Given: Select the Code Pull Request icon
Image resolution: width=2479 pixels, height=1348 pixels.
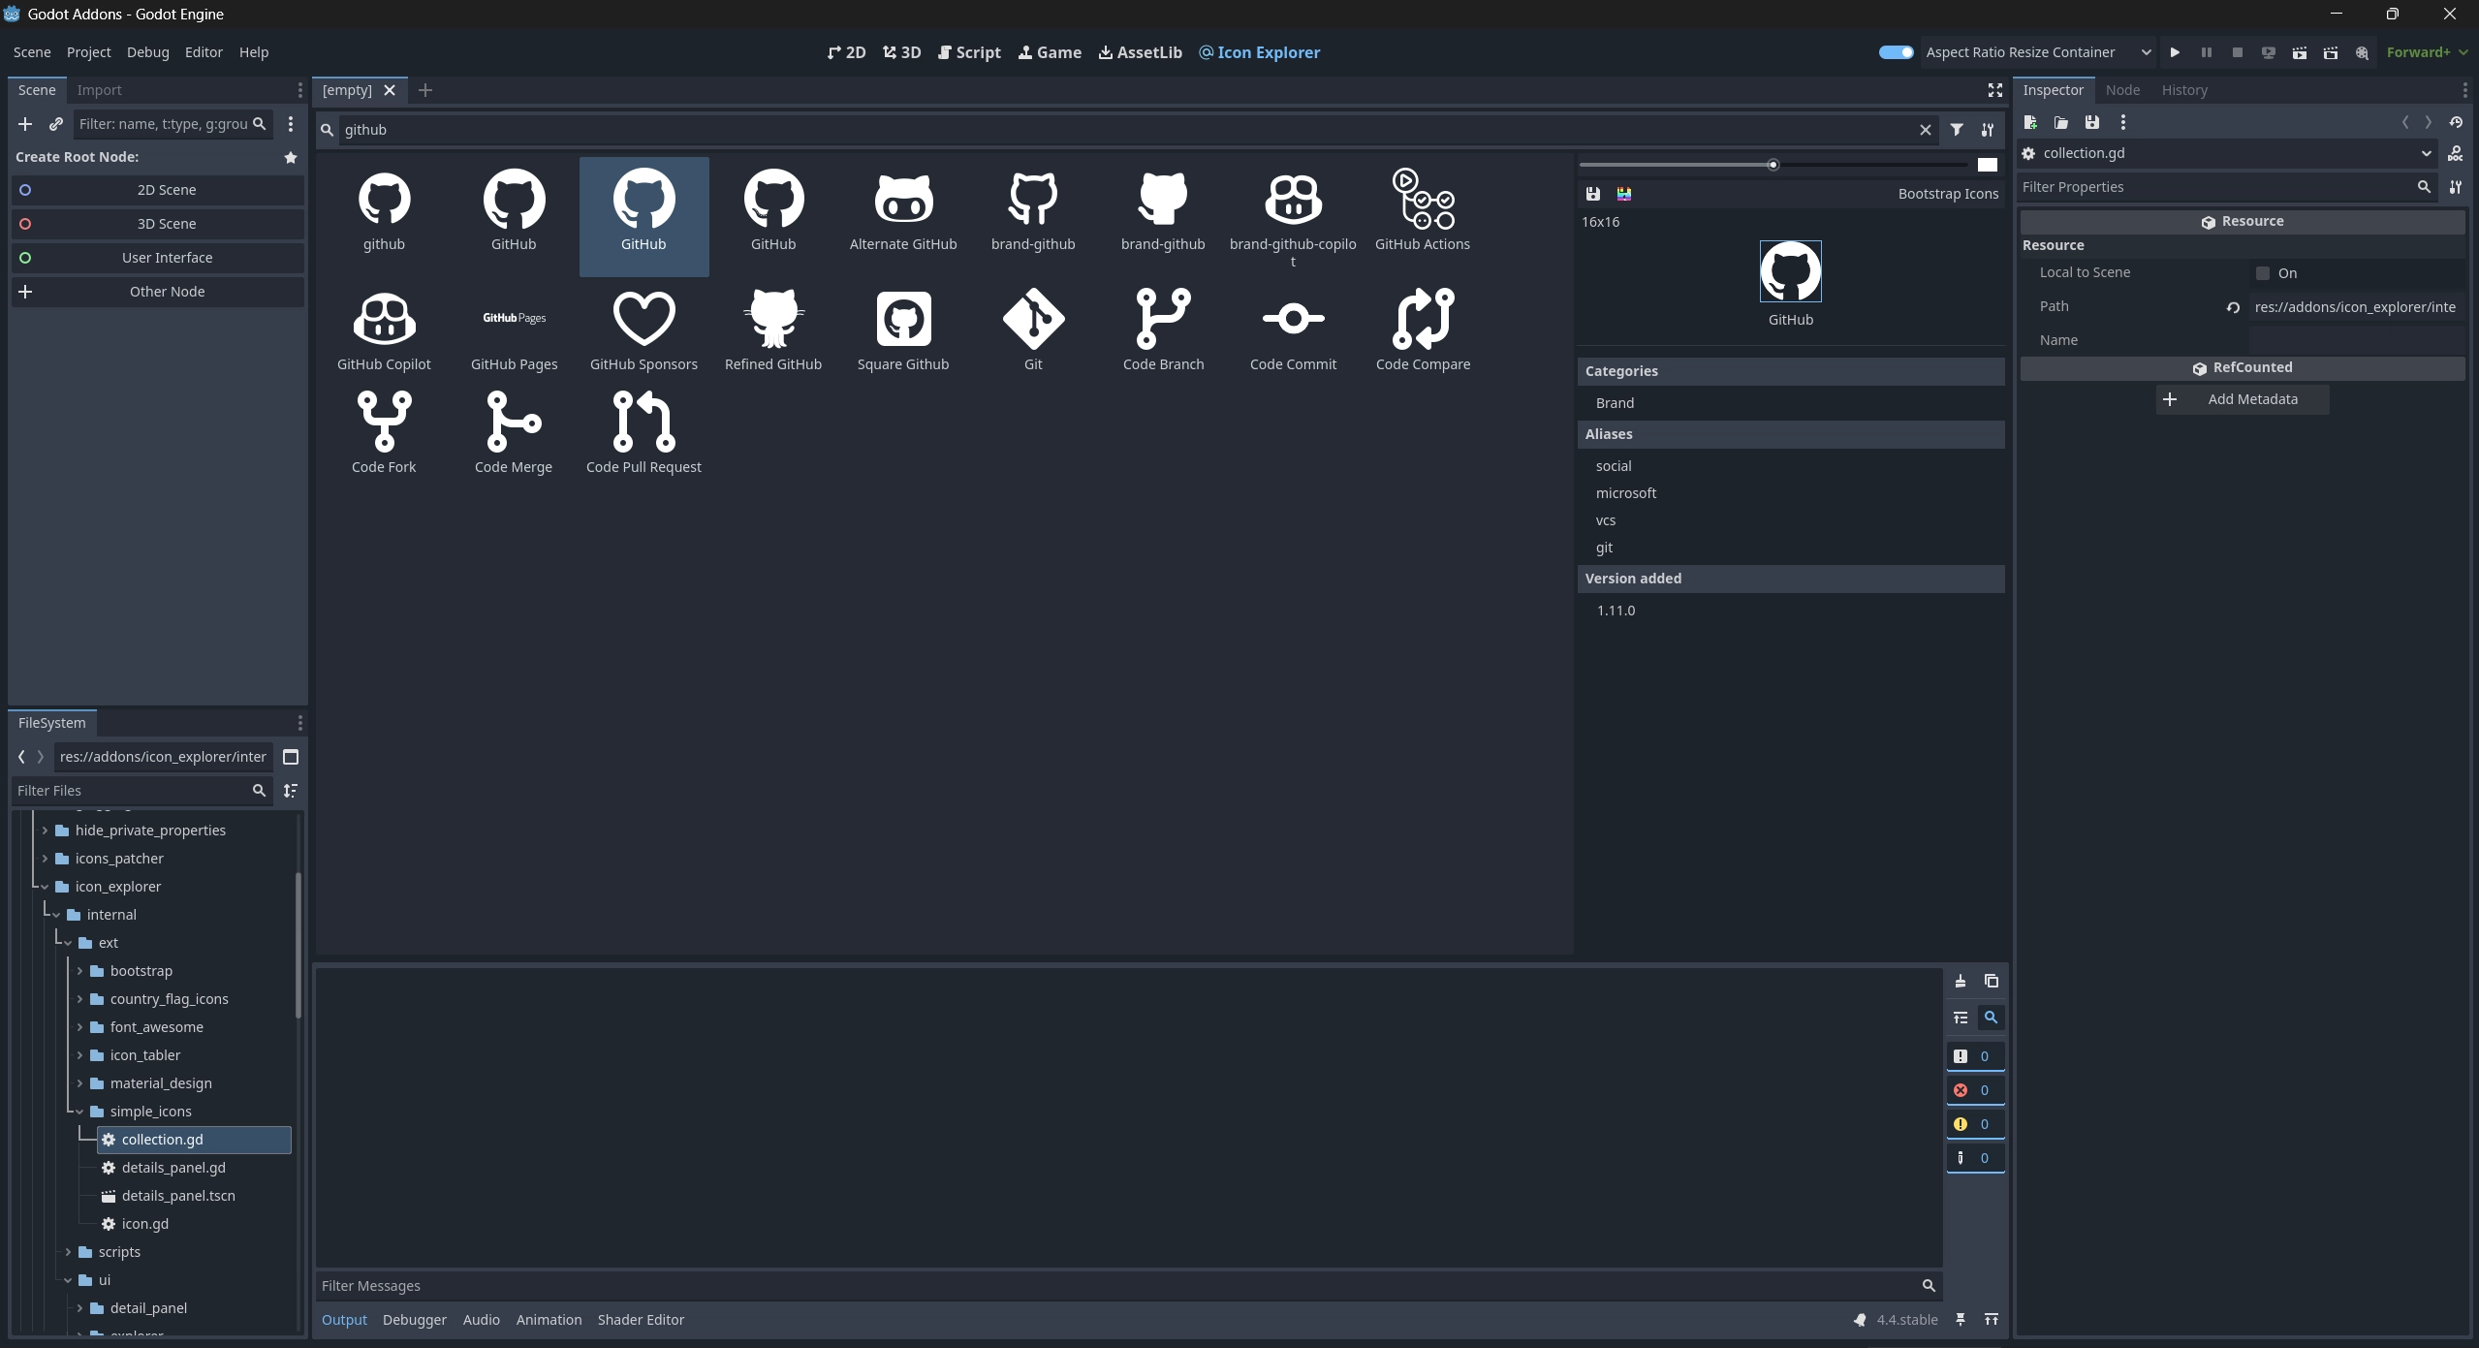Looking at the screenshot, I should click(643, 432).
